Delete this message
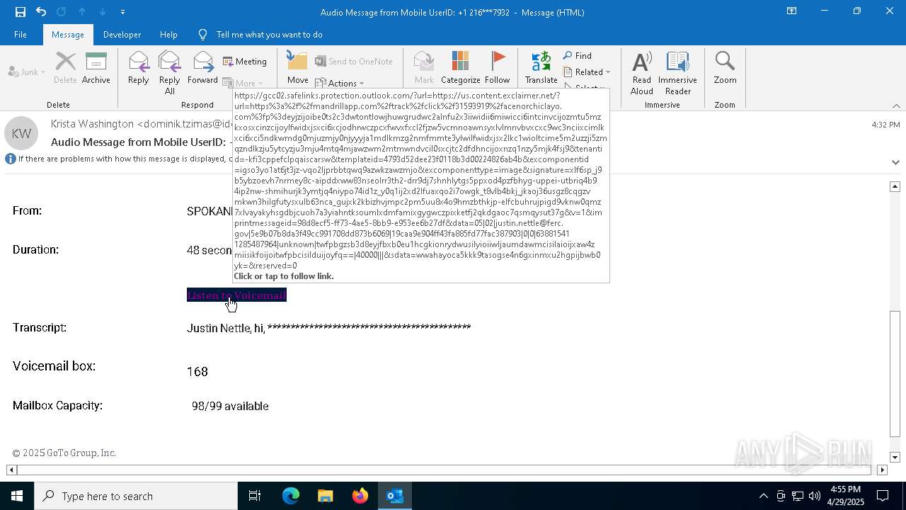Image resolution: width=906 pixels, height=510 pixels. (65, 69)
